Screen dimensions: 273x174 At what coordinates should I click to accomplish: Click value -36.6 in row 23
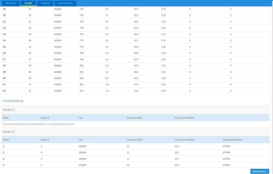(x=136, y=34)
